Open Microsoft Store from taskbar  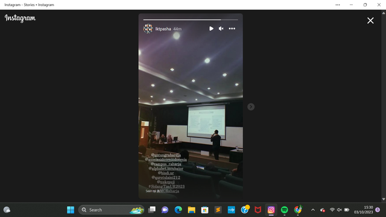[204, 210]
